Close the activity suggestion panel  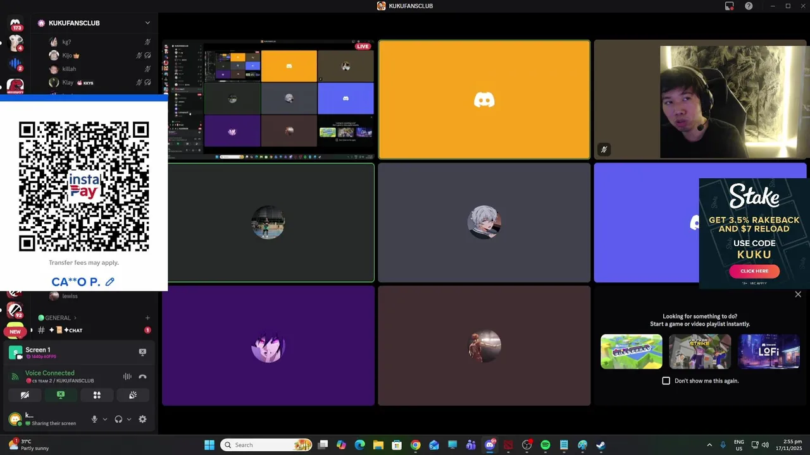click(798, 294)
